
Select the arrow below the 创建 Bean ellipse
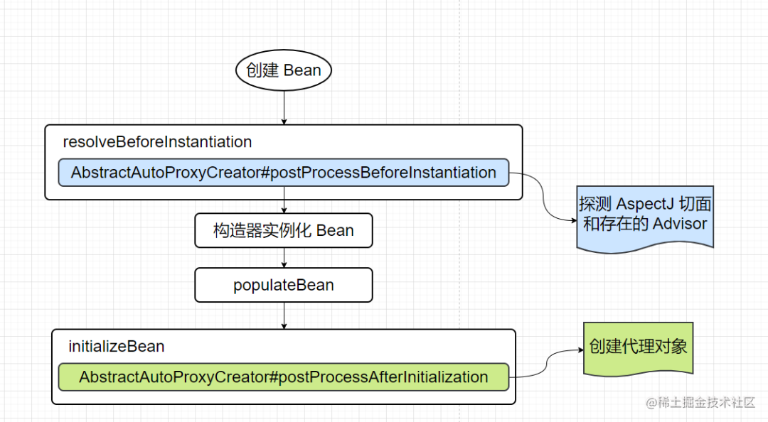coord(284,107)
